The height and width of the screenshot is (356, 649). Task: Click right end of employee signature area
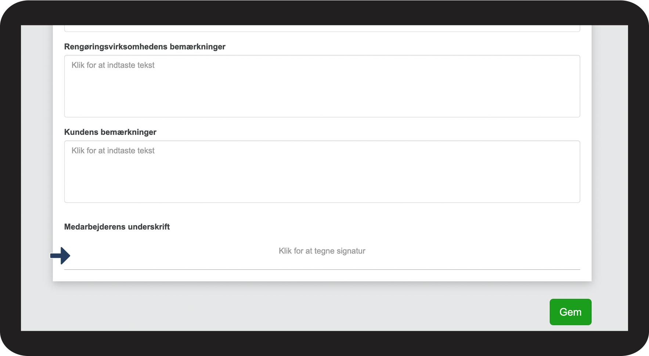pyautogui.click(x=551, y=253)
